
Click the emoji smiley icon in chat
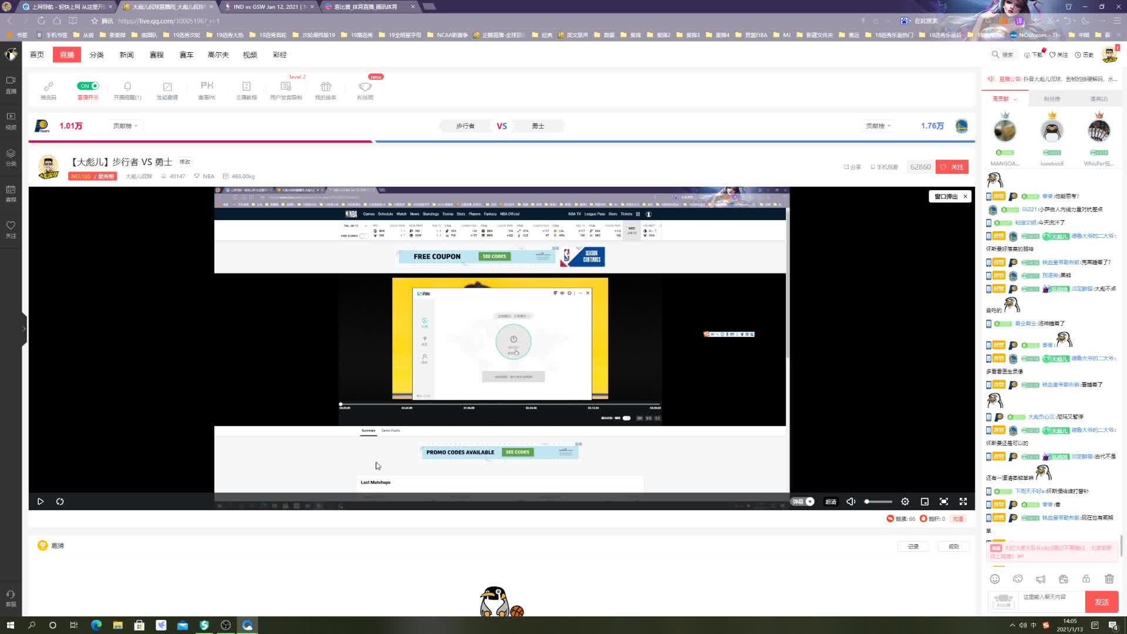(x=995, y=579)
